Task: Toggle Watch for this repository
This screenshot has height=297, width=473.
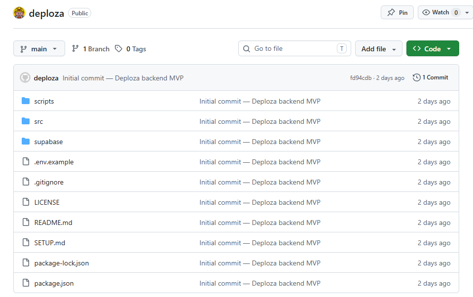Action: pyautogui.click(x=439, y=12)
